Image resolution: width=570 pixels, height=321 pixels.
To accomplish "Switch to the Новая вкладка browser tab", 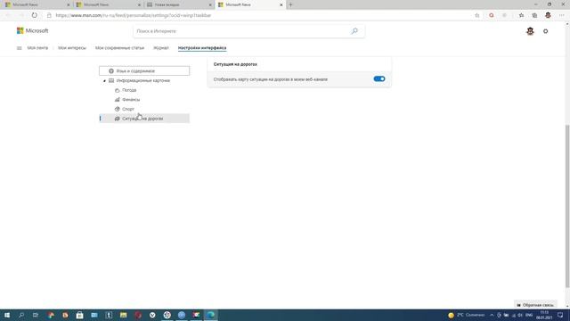I will point(178,4).
